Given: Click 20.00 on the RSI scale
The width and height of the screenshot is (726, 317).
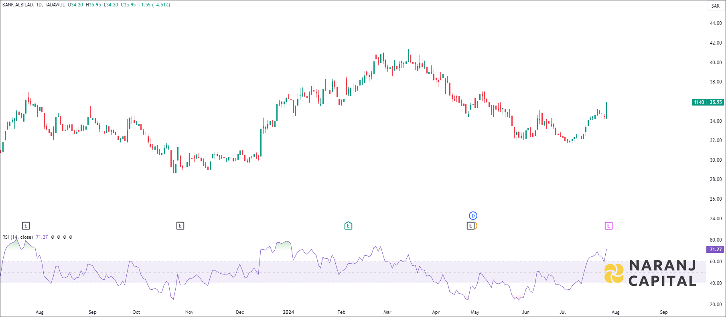Looking at the screenshot, I should pos(716,305).
